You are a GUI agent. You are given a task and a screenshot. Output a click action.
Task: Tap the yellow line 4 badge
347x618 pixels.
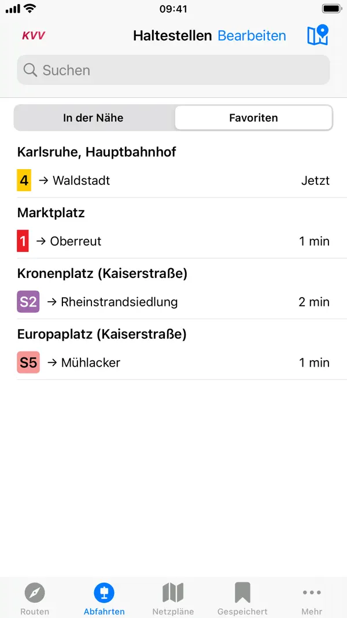point(25,180)
